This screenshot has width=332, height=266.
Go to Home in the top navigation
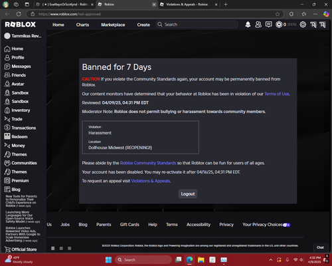coord(58,25)
